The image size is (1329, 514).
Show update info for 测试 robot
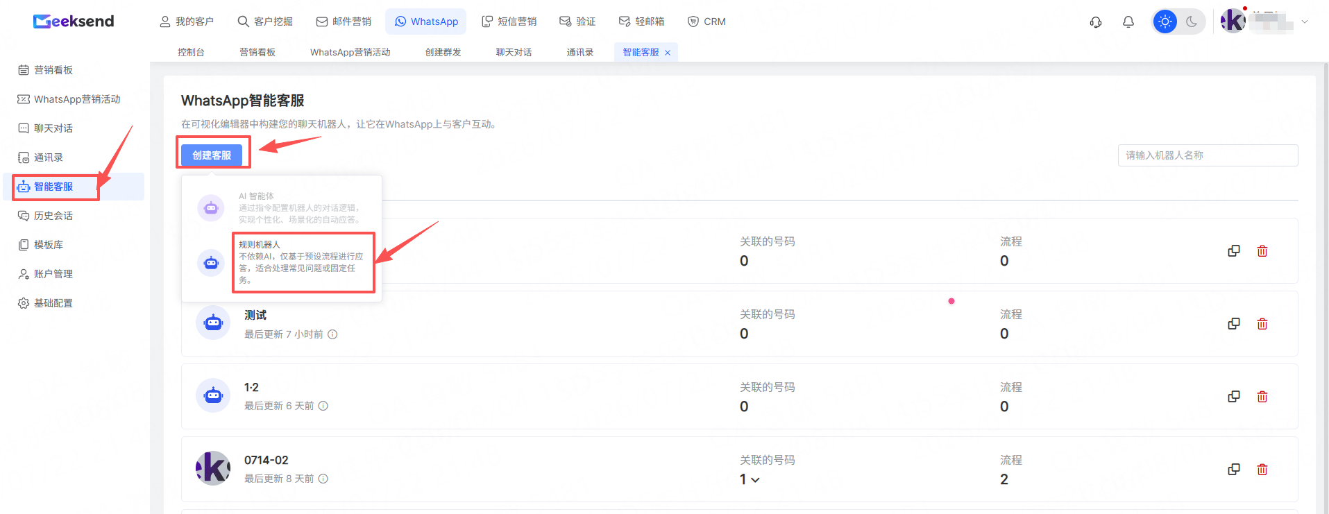(x=332, y=334)
